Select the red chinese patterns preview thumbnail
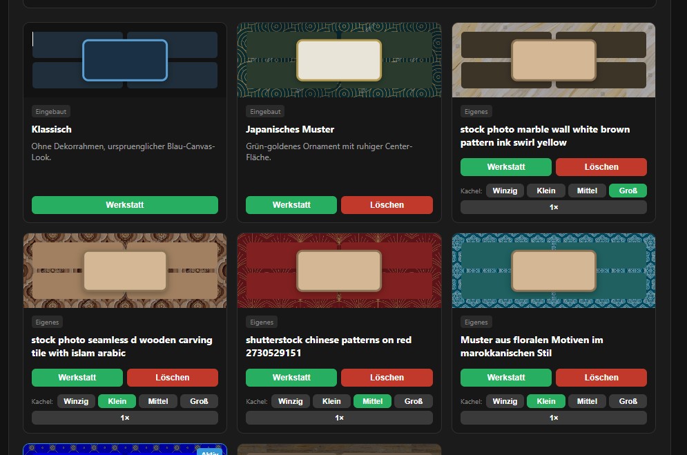 pyautogui.click(x=339, y=271)
